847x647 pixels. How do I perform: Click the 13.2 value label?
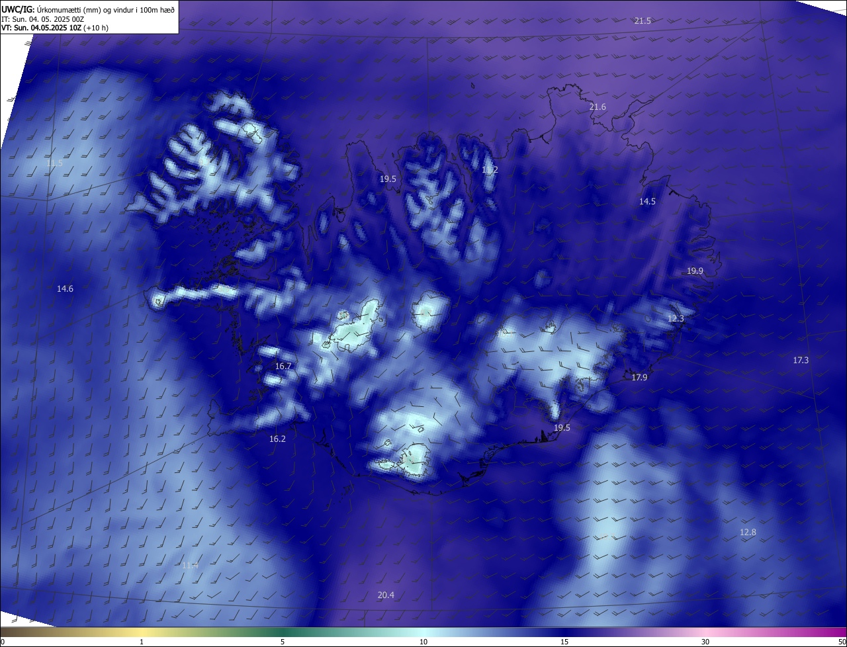point(490,170)
